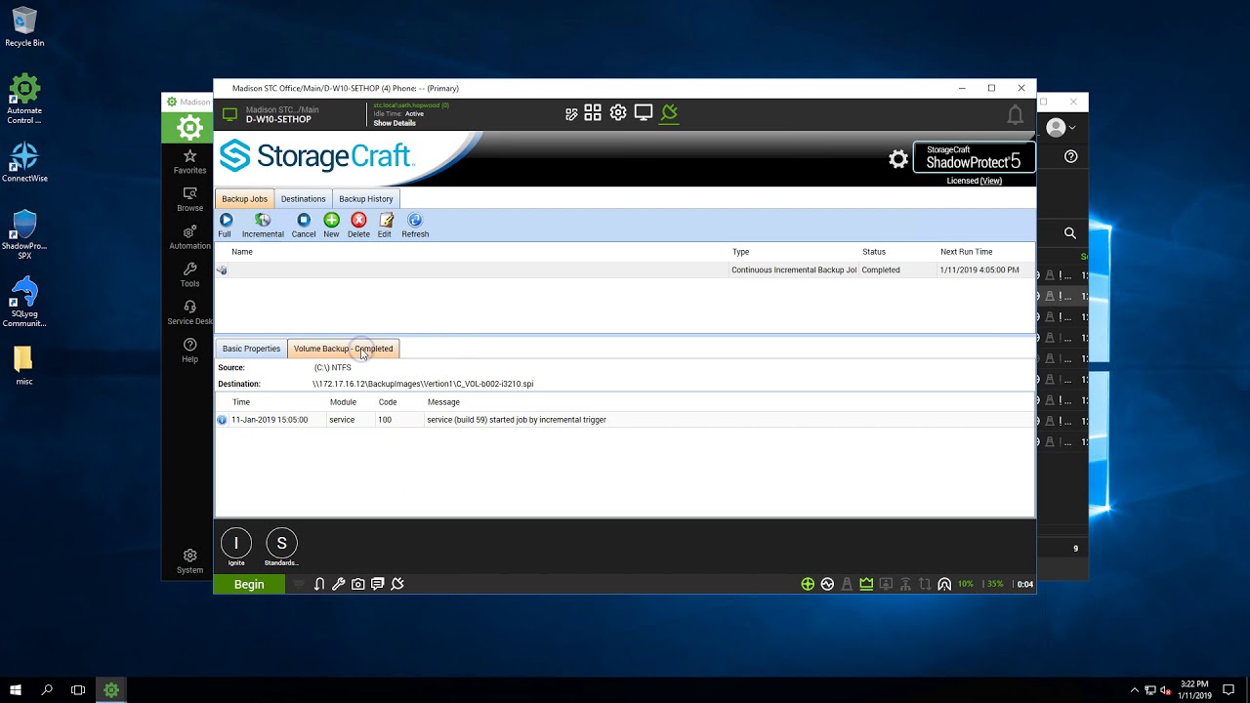Open the chat bubble icon
Screen dimensions: 1250x703
pyautogui.click(x=378, y=584)
